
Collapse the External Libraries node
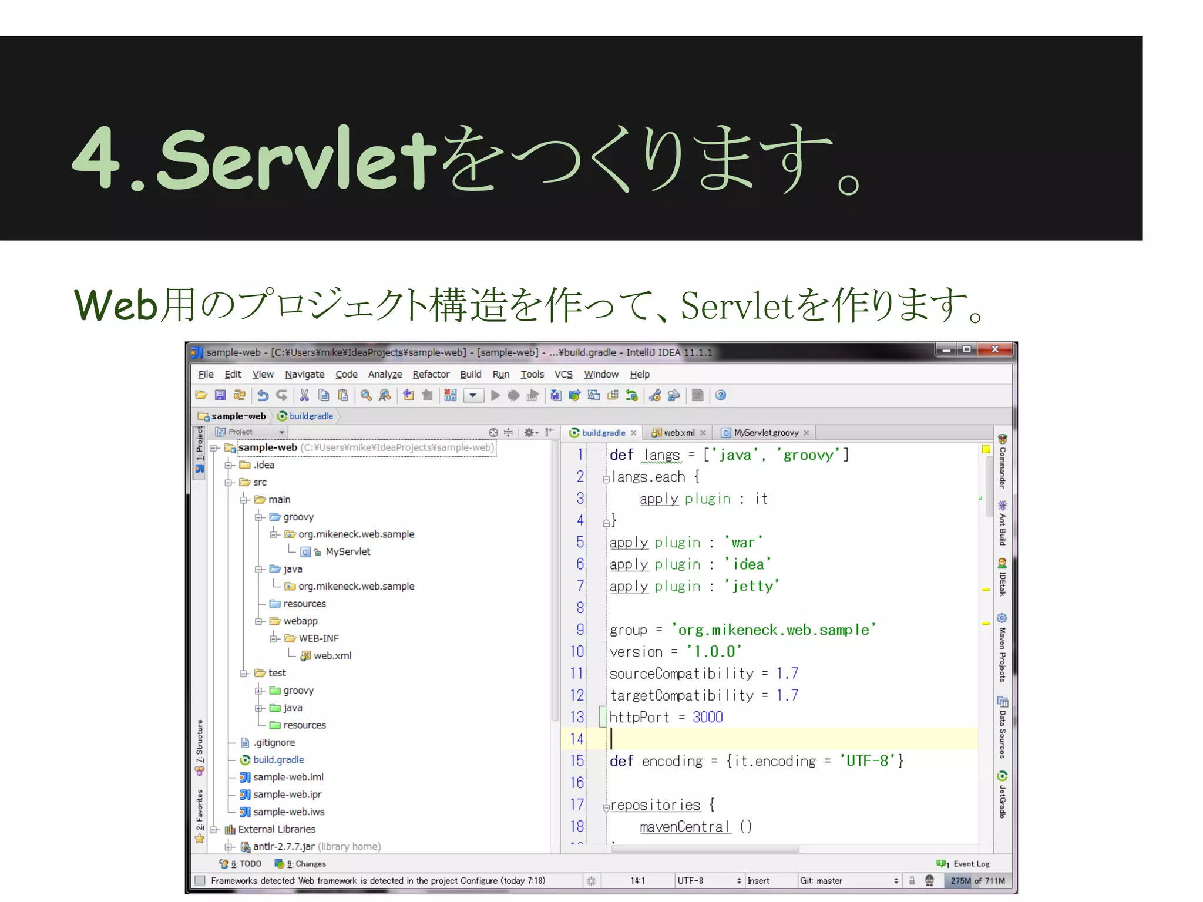(x=214, y=830)
